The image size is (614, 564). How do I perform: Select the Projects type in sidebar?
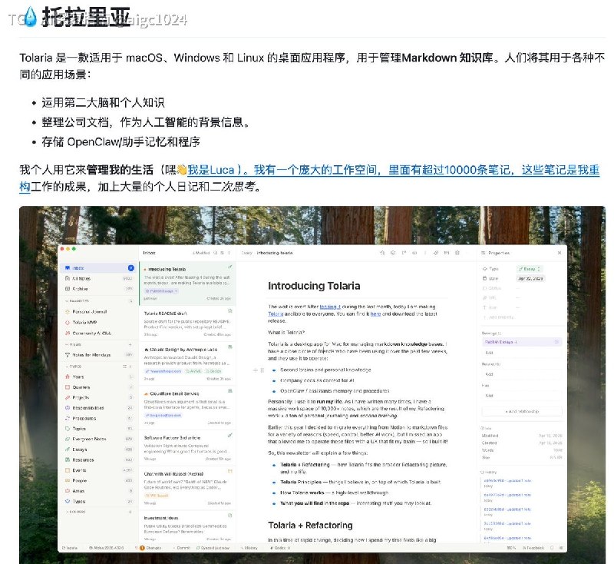pos(100,397)
